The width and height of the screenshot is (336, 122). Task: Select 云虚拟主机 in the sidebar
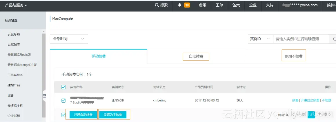pos(15,106)
